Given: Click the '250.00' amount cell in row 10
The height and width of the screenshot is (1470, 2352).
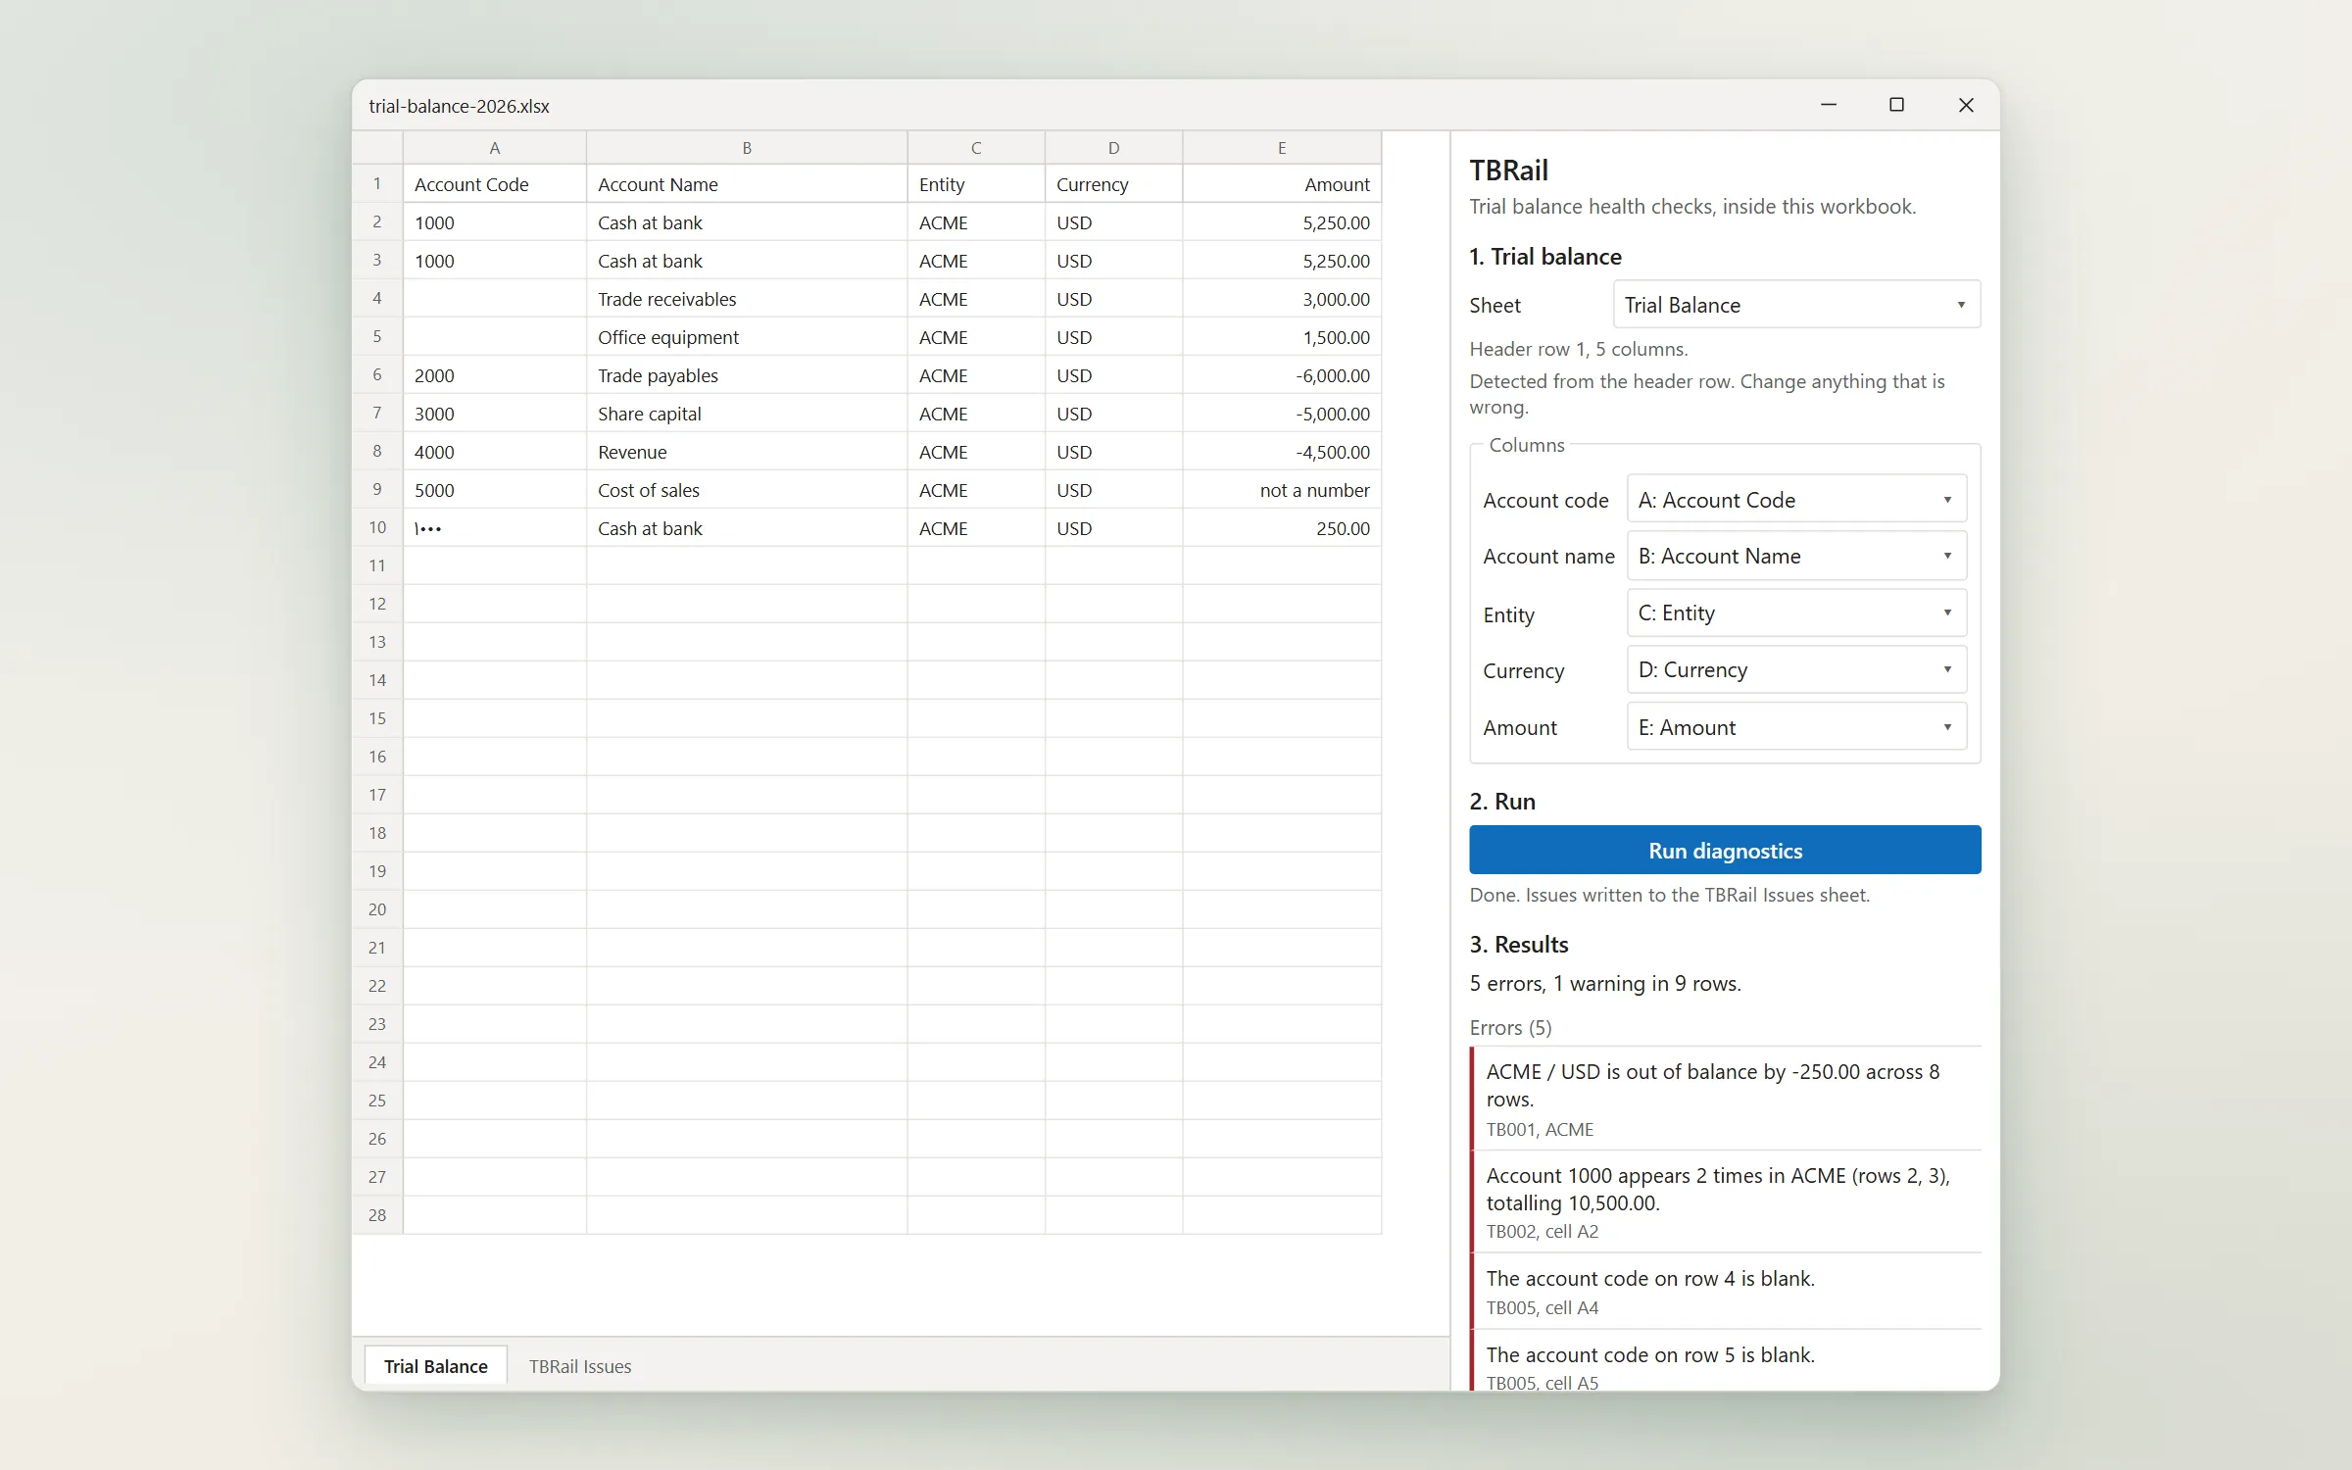Looking at the screenshot, I should click(1282, 528).
